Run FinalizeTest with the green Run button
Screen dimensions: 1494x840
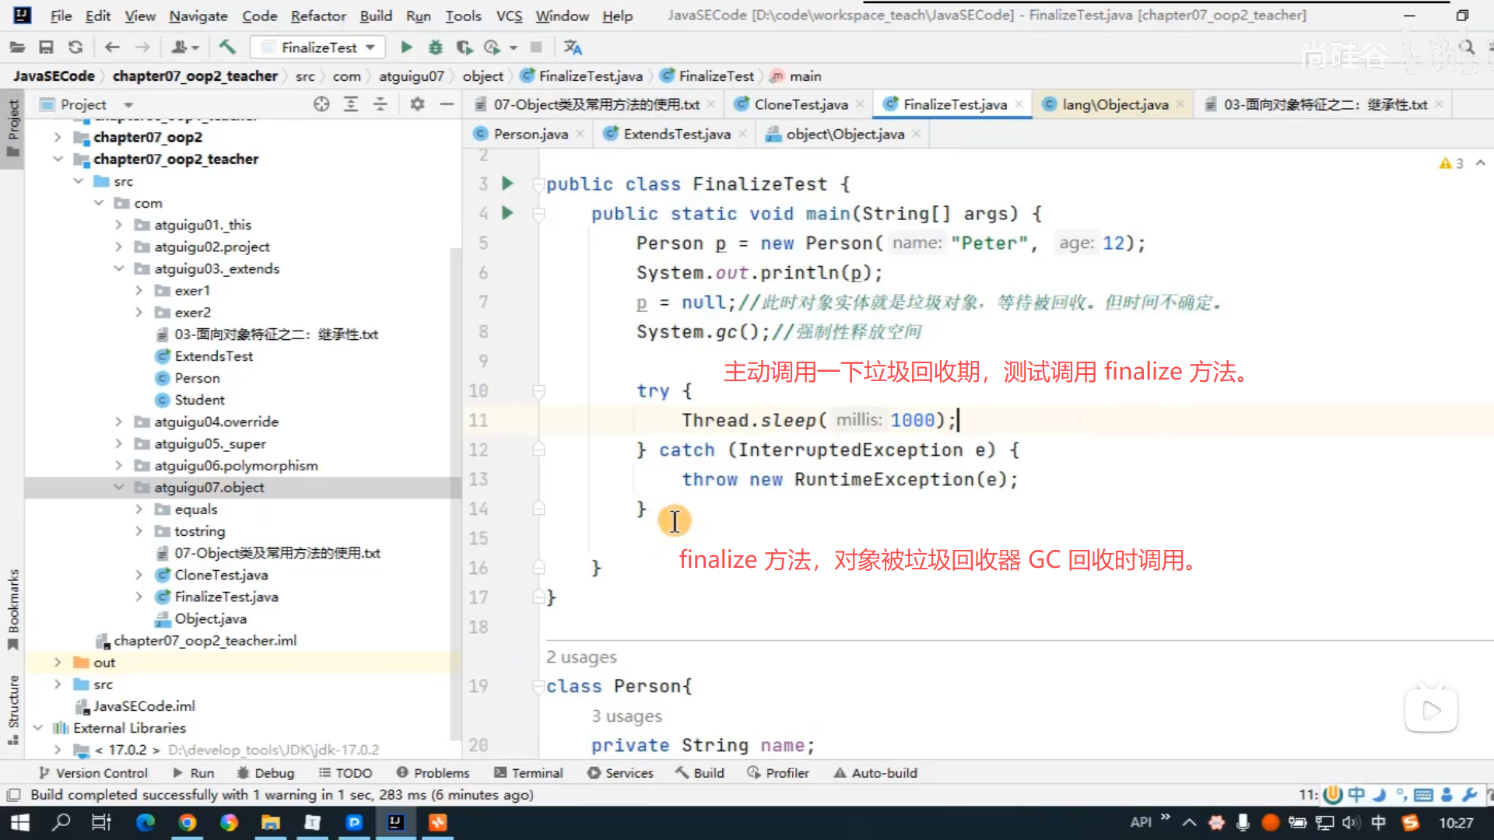406,47
